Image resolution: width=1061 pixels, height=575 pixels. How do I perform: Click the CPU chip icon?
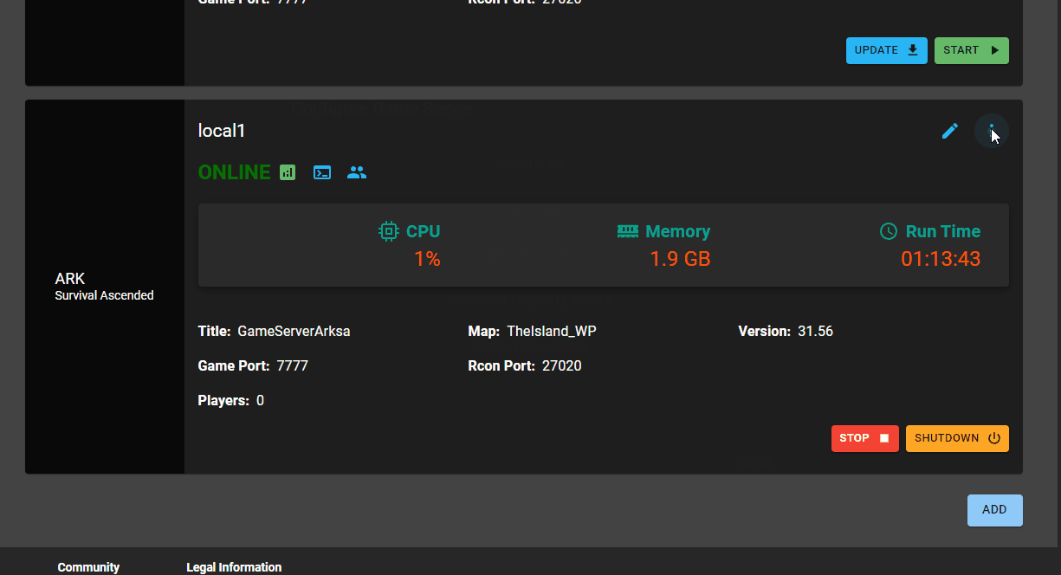click(389, 231)
